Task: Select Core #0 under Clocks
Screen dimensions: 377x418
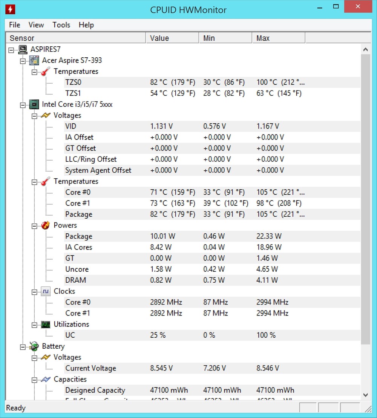Action: (x=212, y=302)
